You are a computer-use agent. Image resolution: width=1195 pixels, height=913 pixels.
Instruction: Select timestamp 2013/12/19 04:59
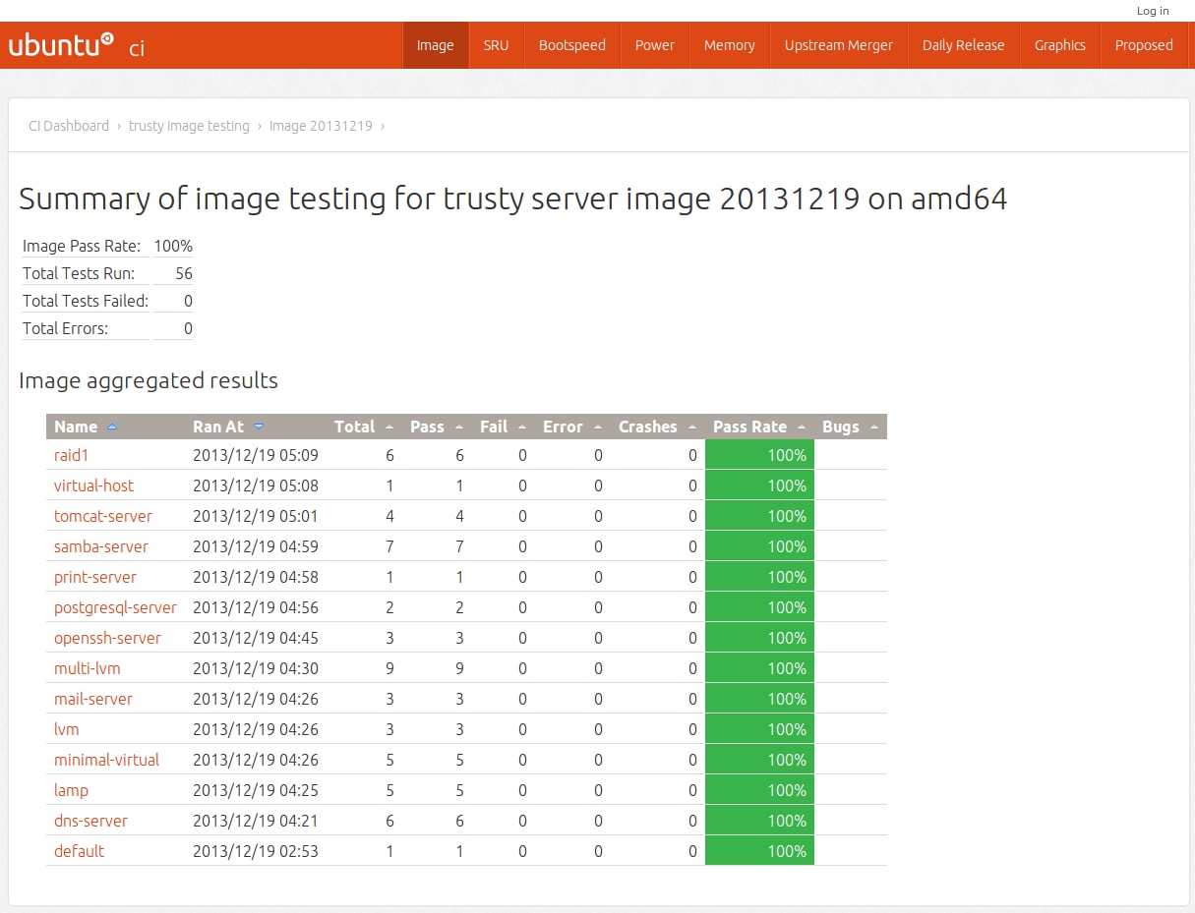coord(256,546)
